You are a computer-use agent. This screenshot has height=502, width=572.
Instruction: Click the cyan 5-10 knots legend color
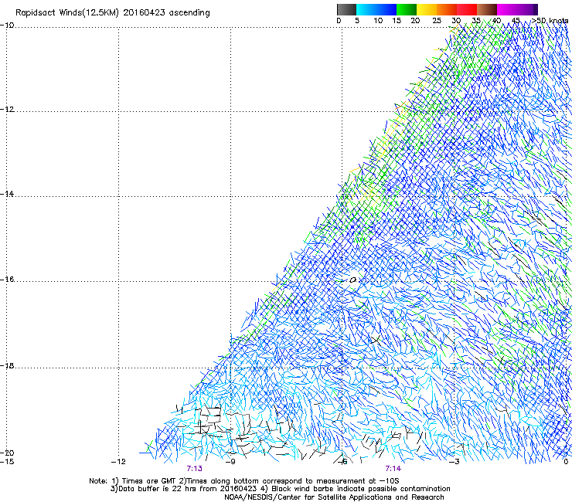pos(366,9)
